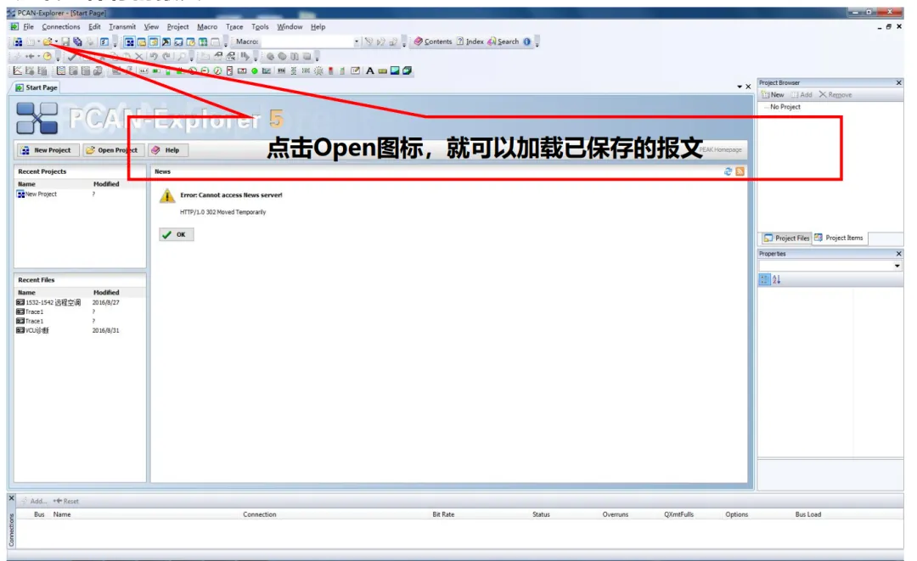
Task: Click the line chart plotter icon
Action: click(18, 70)
